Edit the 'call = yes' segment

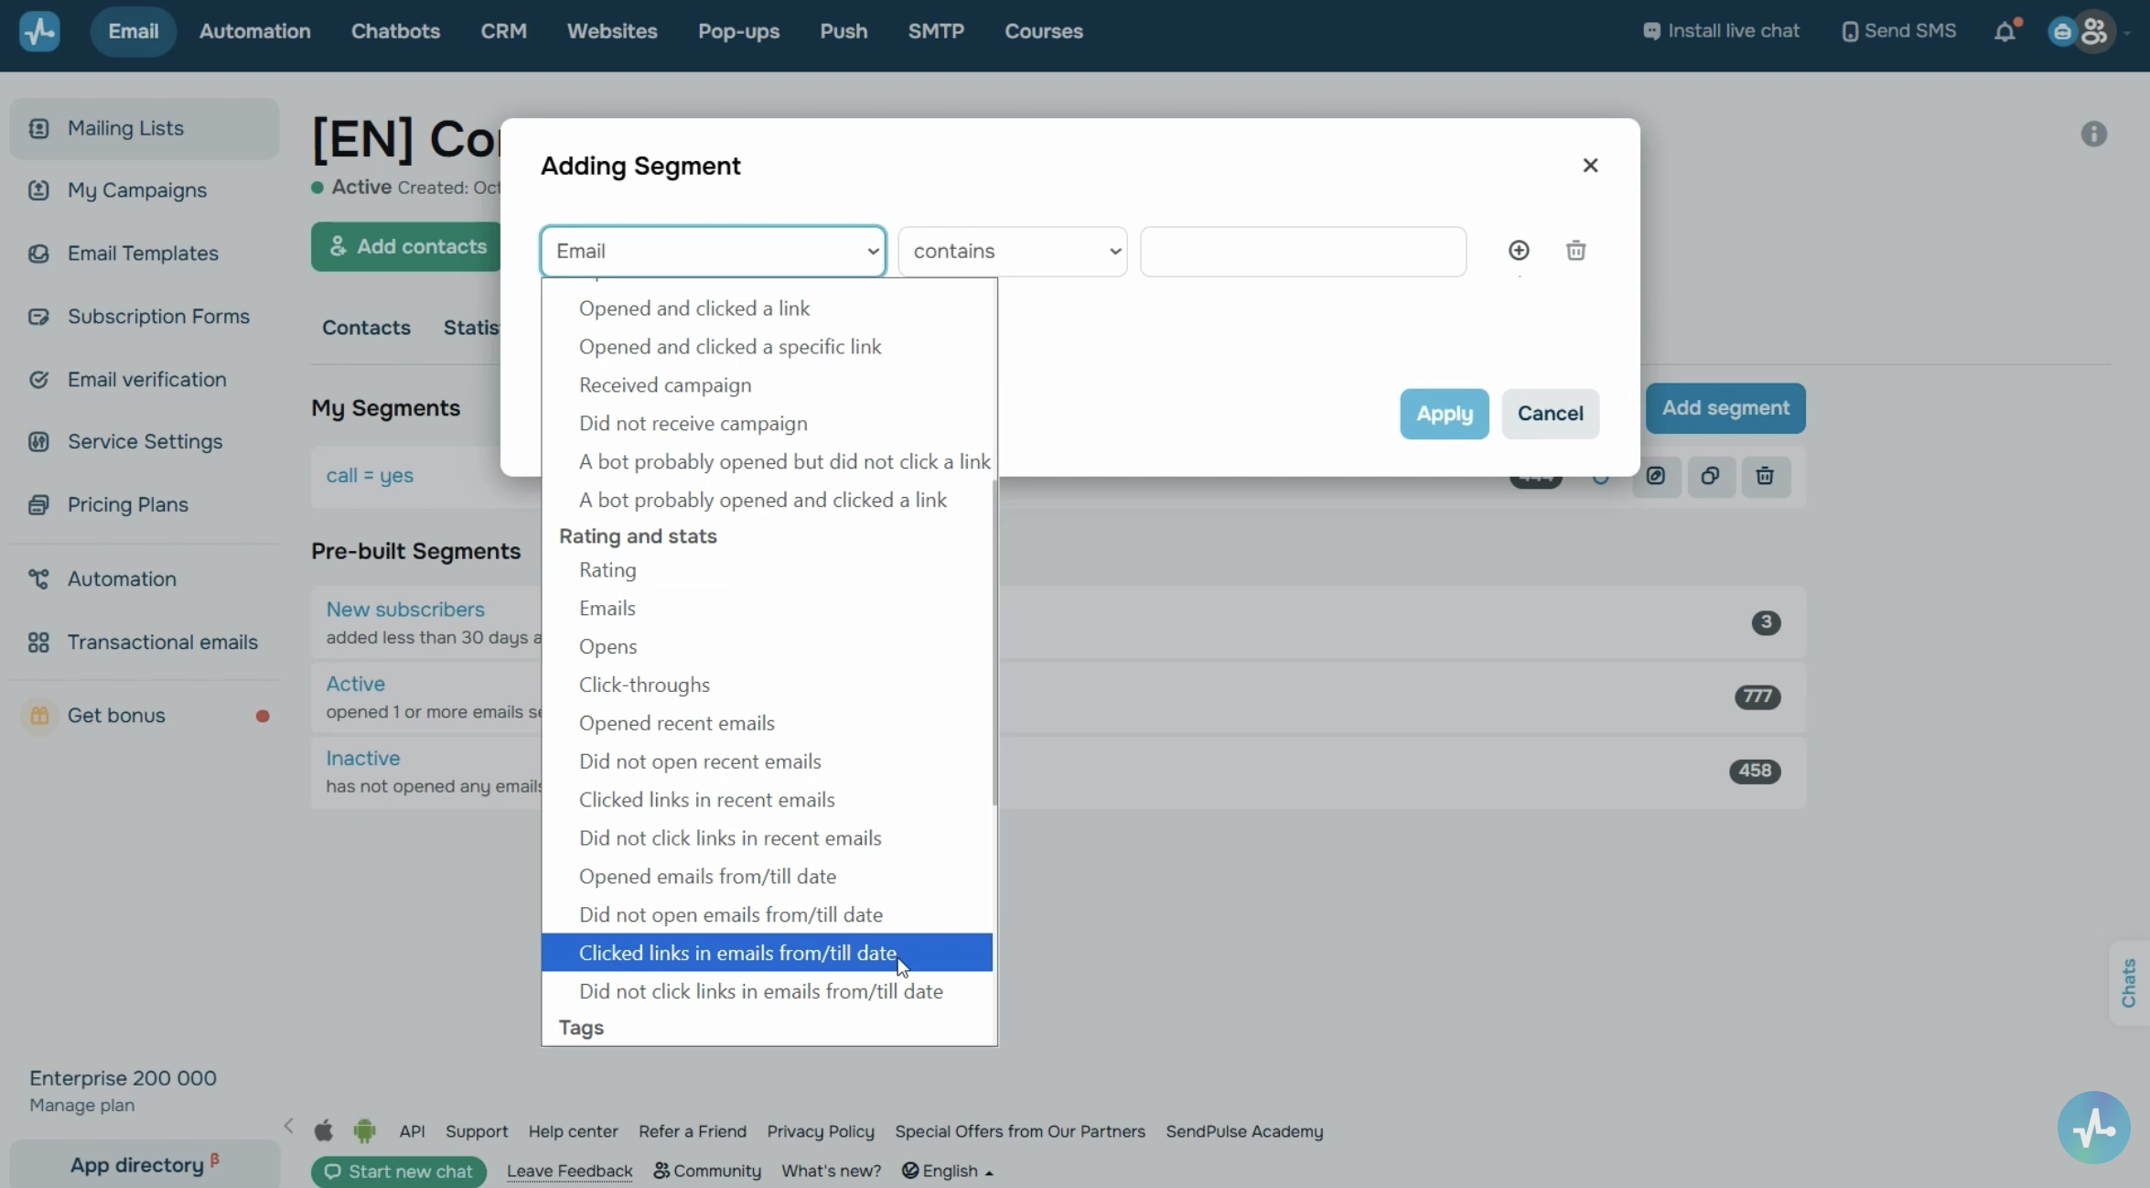point(1656,476)
